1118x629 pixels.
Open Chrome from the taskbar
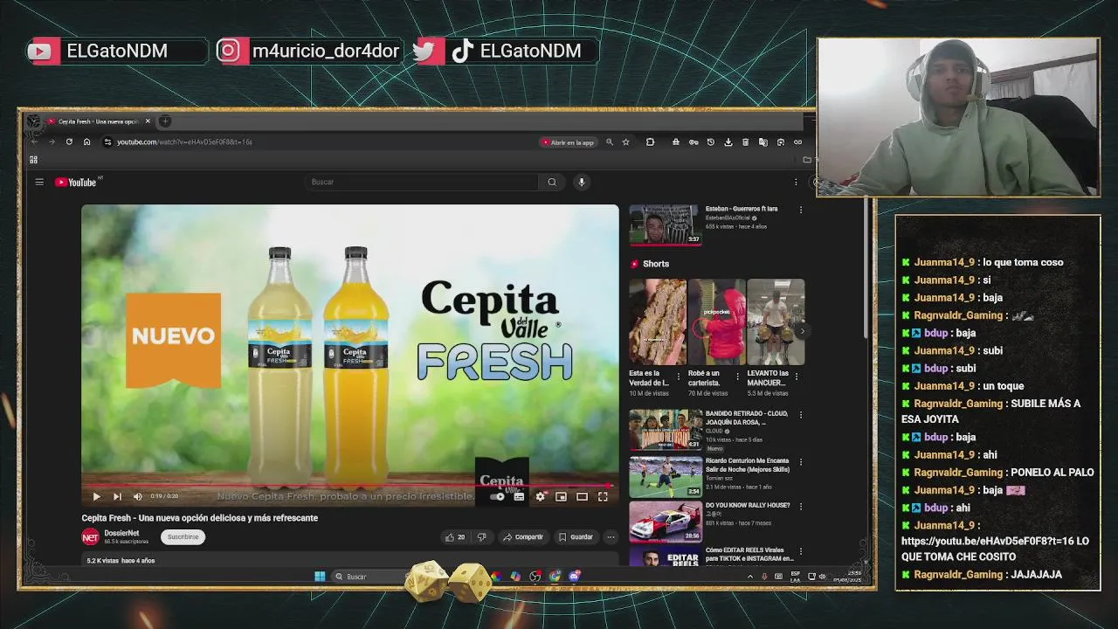pos(555,577)
